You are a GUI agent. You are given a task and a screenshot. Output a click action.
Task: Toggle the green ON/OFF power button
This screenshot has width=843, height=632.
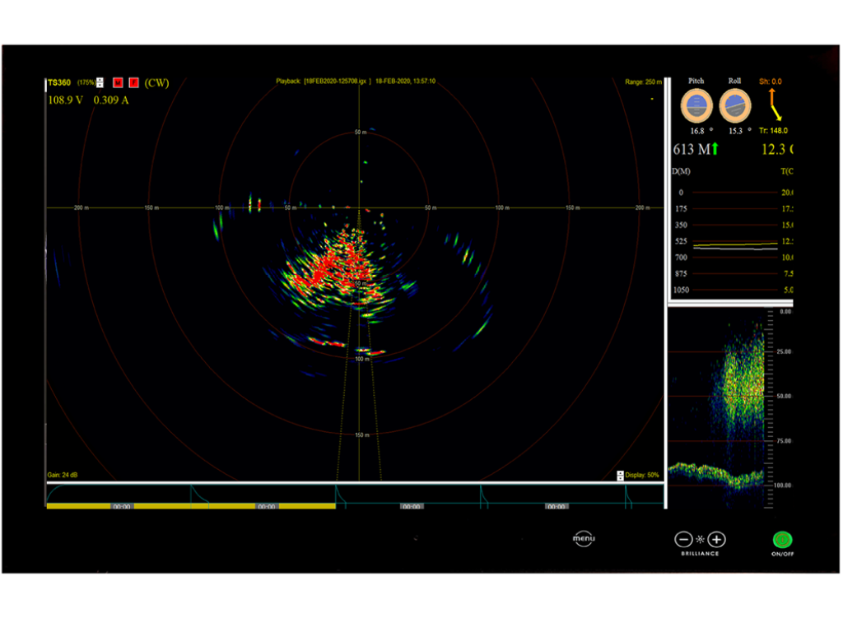(x=782, y=540)
